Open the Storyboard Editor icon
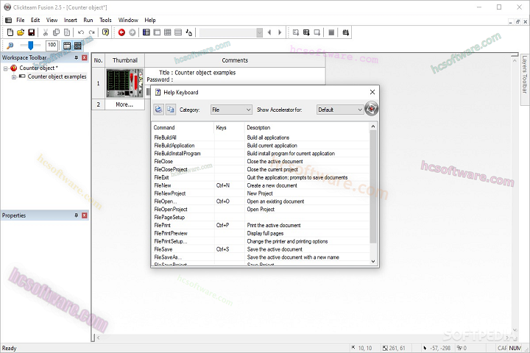Screen dimensions: 530x353 point(146,32)
